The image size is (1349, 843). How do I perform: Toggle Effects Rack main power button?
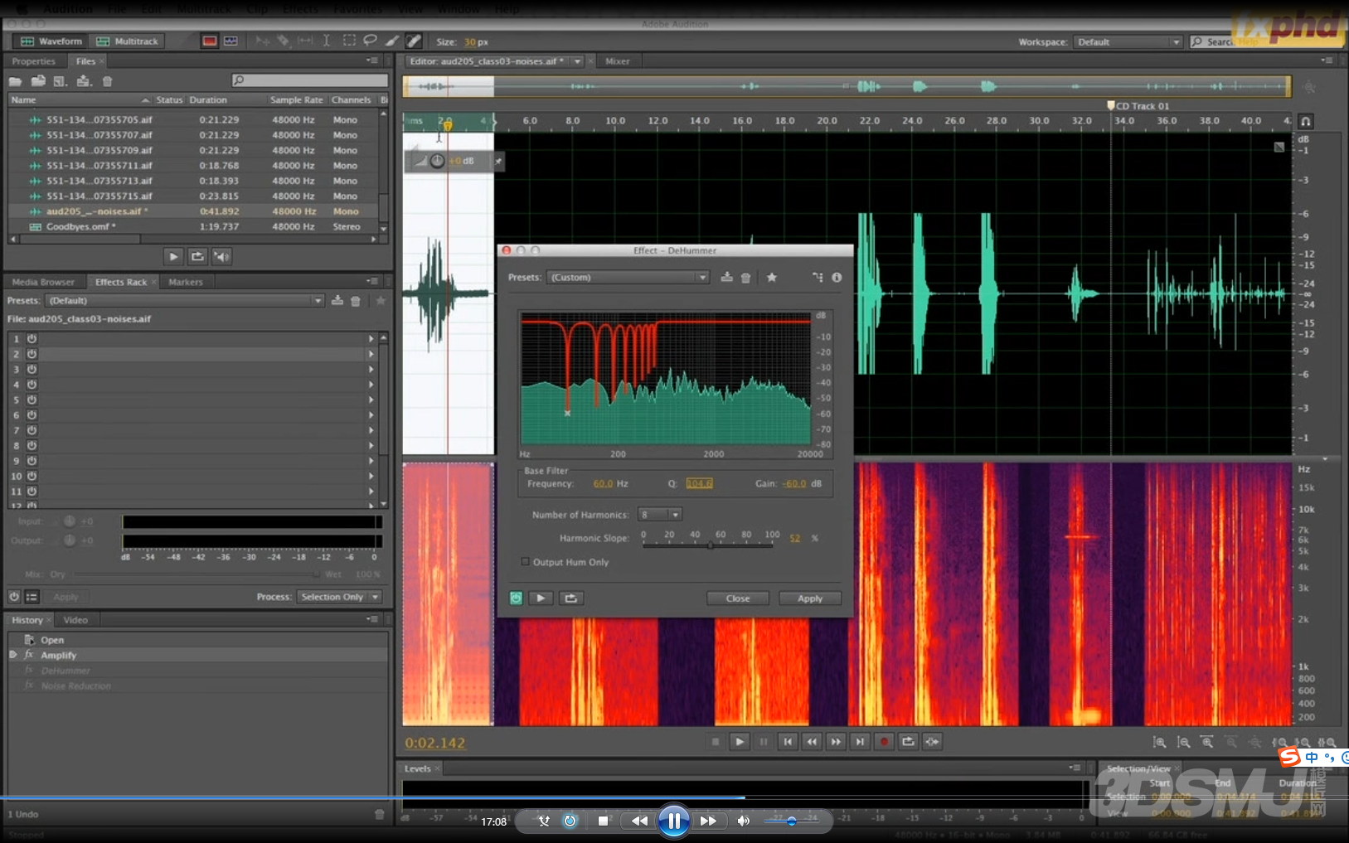[x=14, y=597]
